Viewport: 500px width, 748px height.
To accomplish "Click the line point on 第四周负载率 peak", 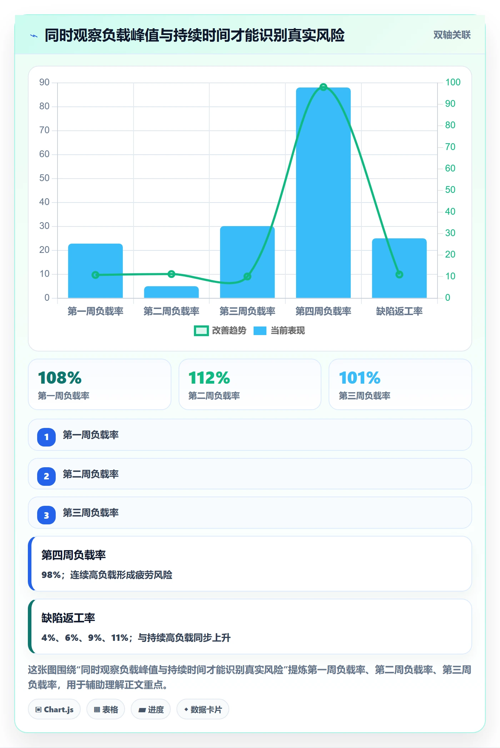I will tap(323, 87).
